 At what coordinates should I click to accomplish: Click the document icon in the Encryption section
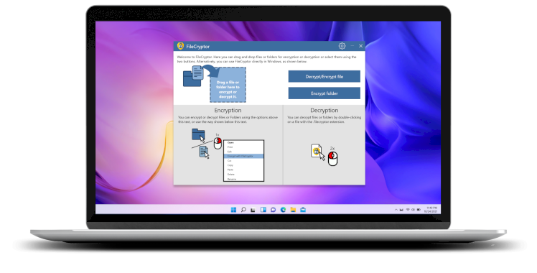pos(203,151)
